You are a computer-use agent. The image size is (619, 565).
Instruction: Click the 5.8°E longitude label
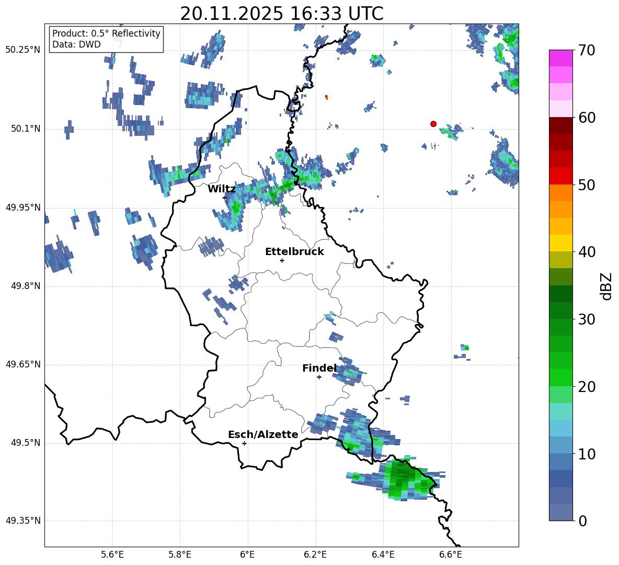coord(180,555)
